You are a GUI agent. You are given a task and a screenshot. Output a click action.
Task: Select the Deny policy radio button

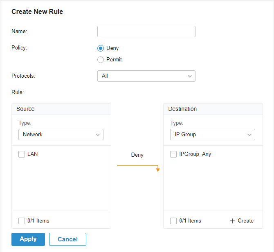coord(101,48)
